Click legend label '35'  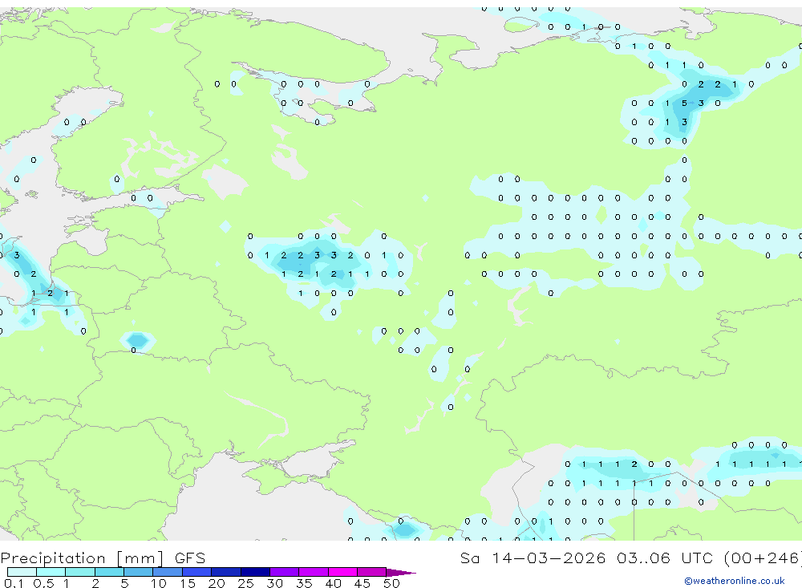coord(304,583)
